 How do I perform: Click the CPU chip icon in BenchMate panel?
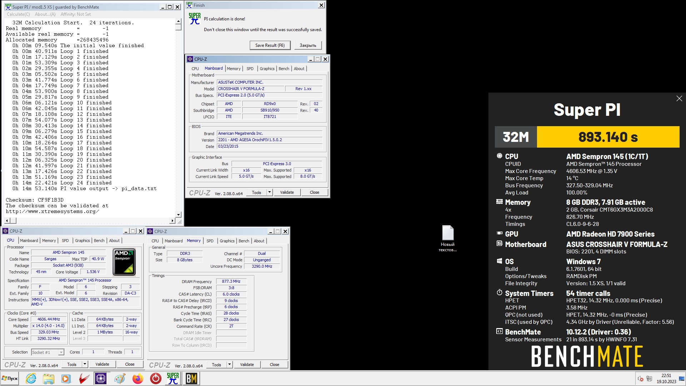click(499, 156)
